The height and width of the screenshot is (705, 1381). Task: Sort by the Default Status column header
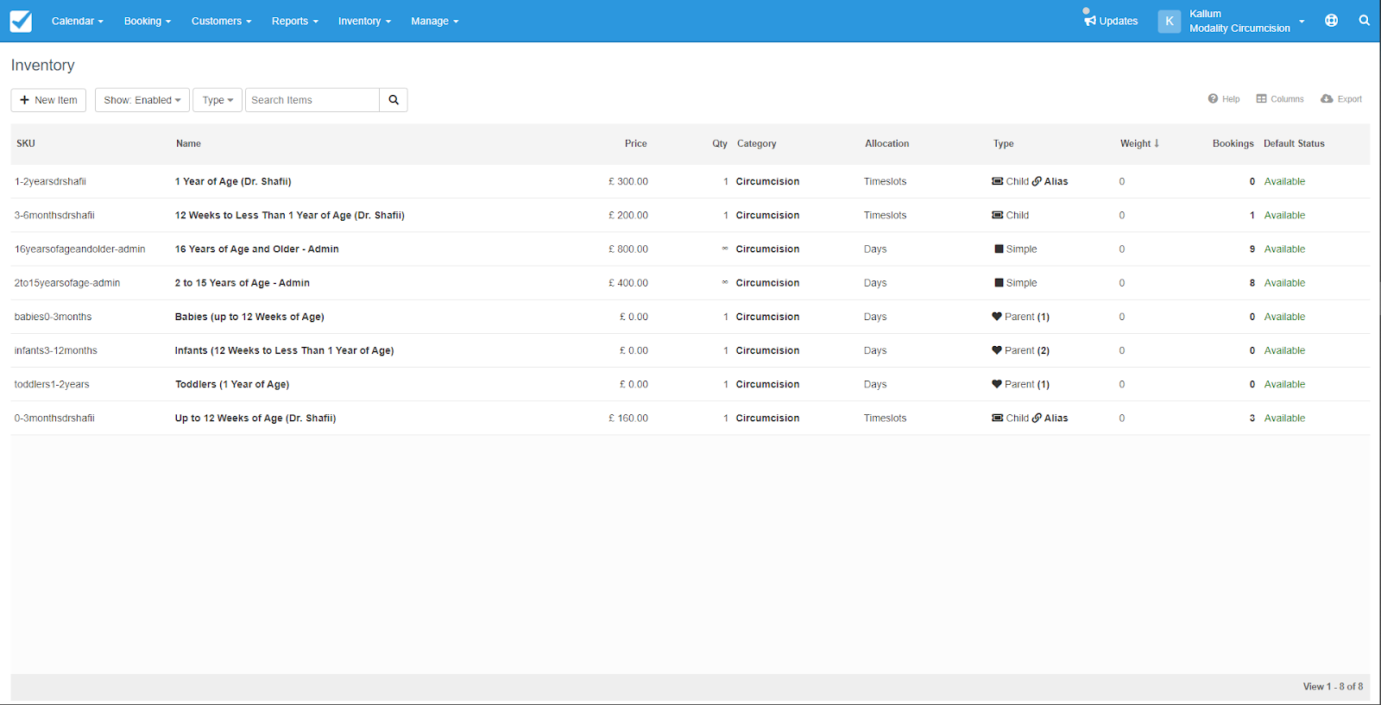1294,143
